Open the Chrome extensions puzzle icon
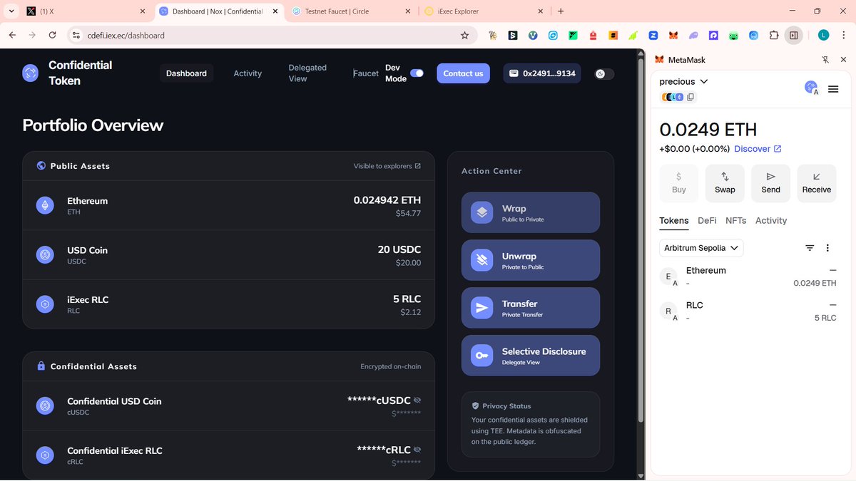This screenshot has height=481, width=856. 773,35
